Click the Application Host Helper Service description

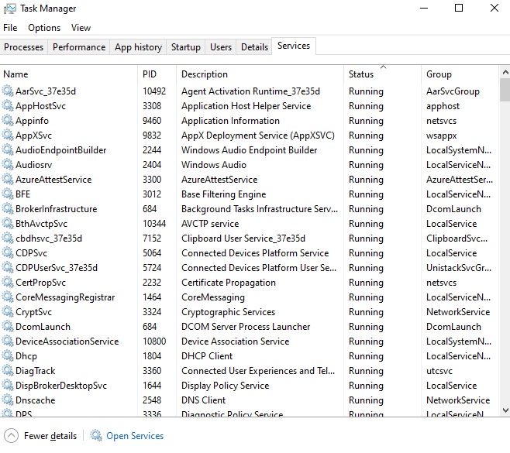246,106
